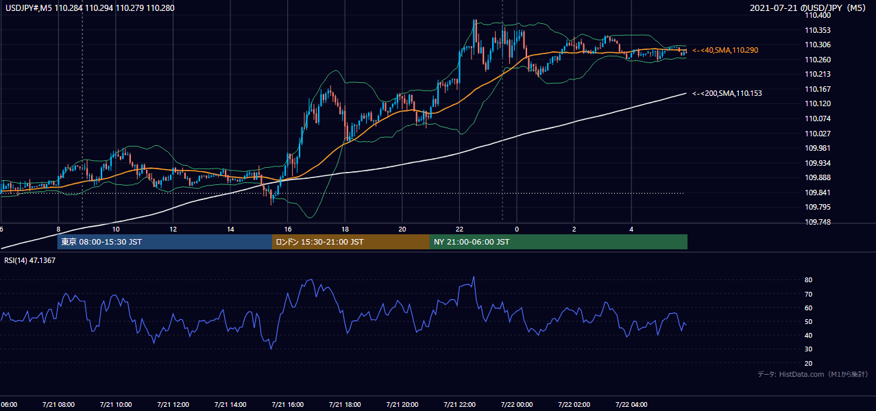Image resolution: width=876 pixels, height=411 pixels.
Task: Select the ロンドン 15:30-21:00 JST session bar
Action: pyautogui.click(x=351, y=242)
